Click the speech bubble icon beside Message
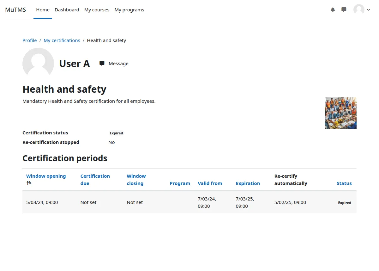 coord(102,64)
